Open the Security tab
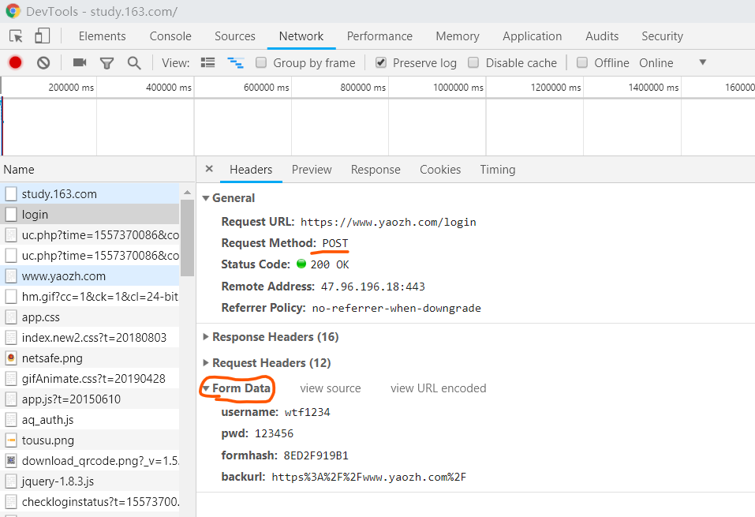The image size is (755, 517). [662, 36]
